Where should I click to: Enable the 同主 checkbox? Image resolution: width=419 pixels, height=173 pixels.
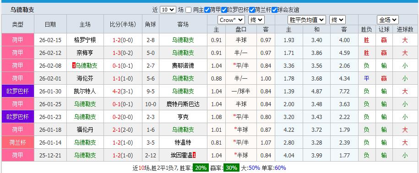(189, 10)
